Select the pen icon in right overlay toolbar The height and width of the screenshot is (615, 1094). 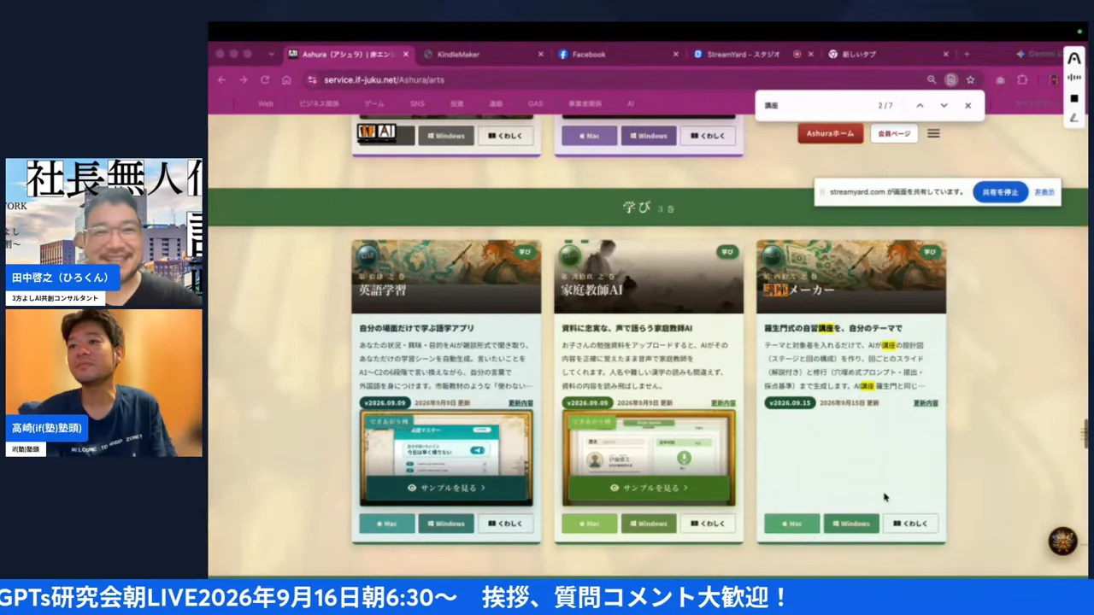tap(1074, 118)
